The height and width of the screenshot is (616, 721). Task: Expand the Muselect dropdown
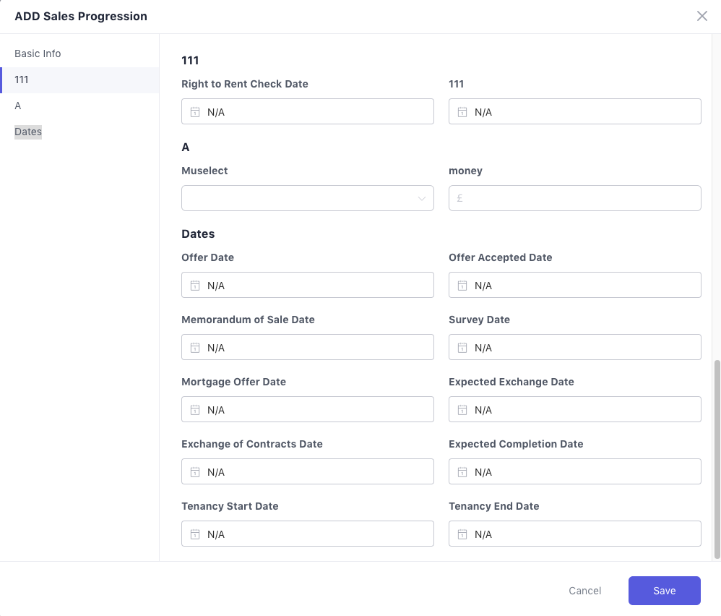[x=307, y=198]
